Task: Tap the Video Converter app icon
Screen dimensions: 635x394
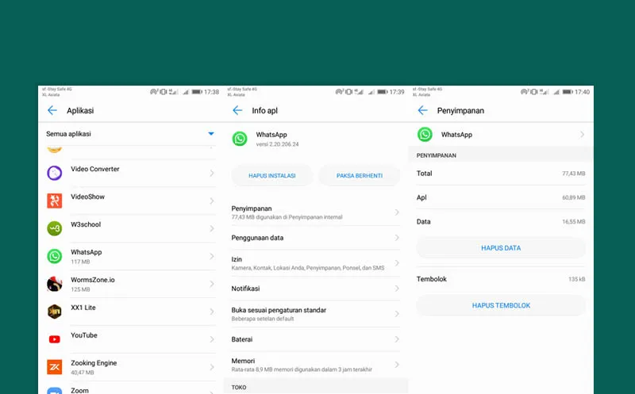Action: click(x=54, y=173)
